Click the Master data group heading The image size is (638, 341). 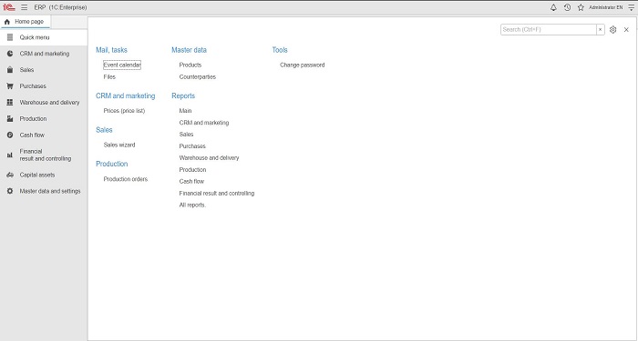click(189, 50)
